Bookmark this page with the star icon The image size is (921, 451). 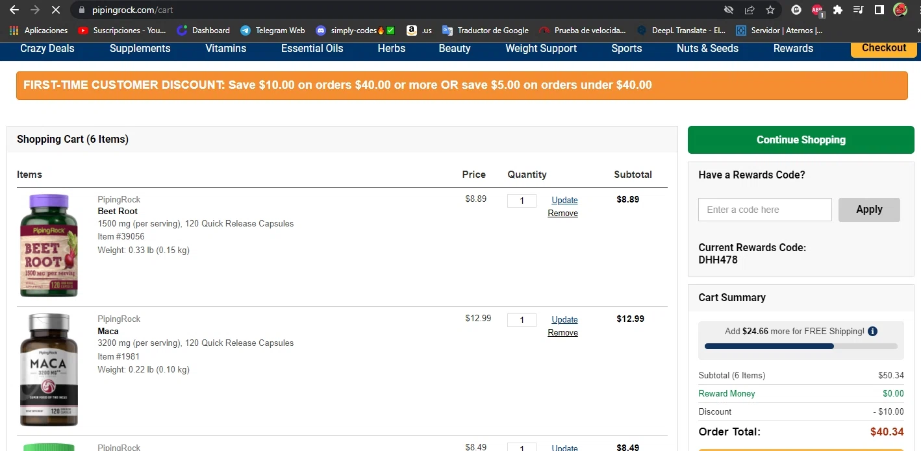(x=770, y=10)
